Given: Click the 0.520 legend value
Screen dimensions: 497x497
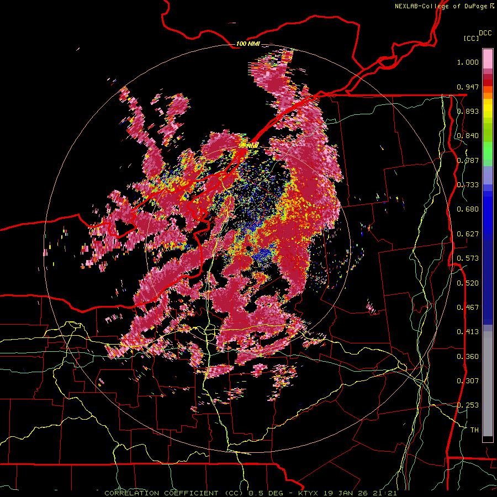Looking at the screenshot, I should [468, 283].
